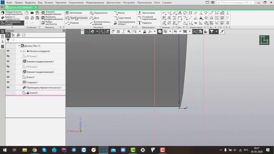Toggle the green sketch mode button
The width and height of the screenshot is (274, 154).
click(87, 31)
